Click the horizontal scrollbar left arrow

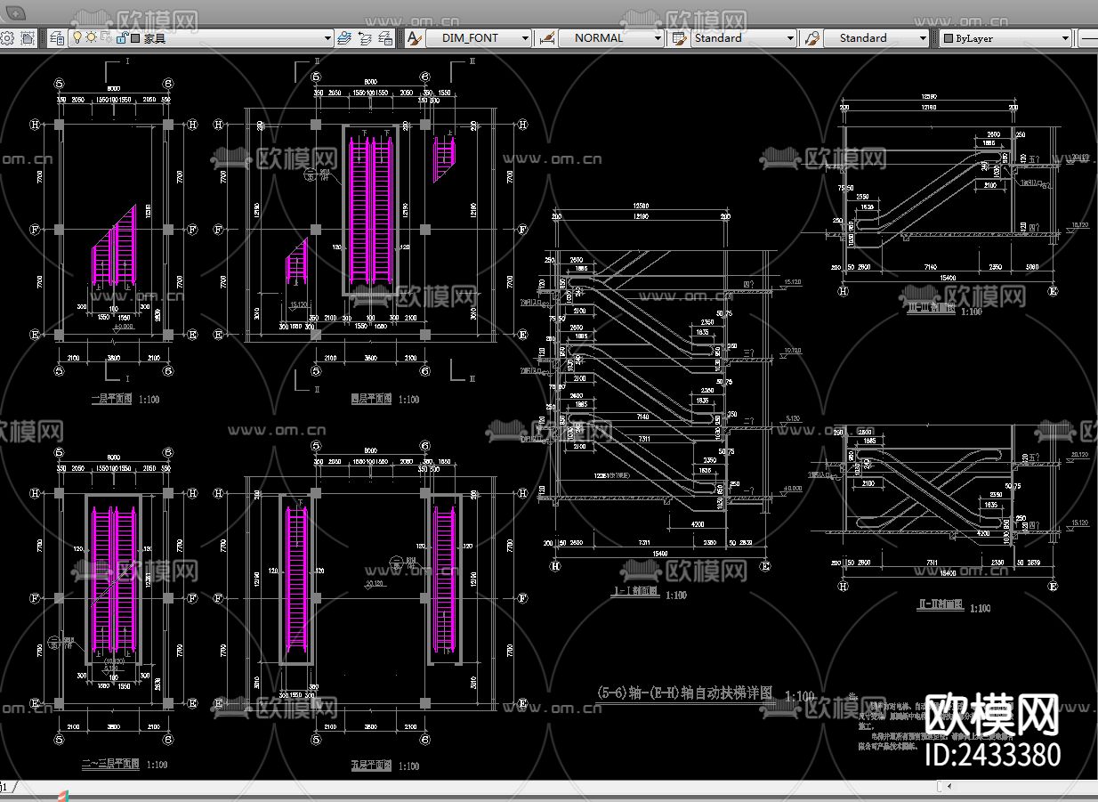[949, 786]
